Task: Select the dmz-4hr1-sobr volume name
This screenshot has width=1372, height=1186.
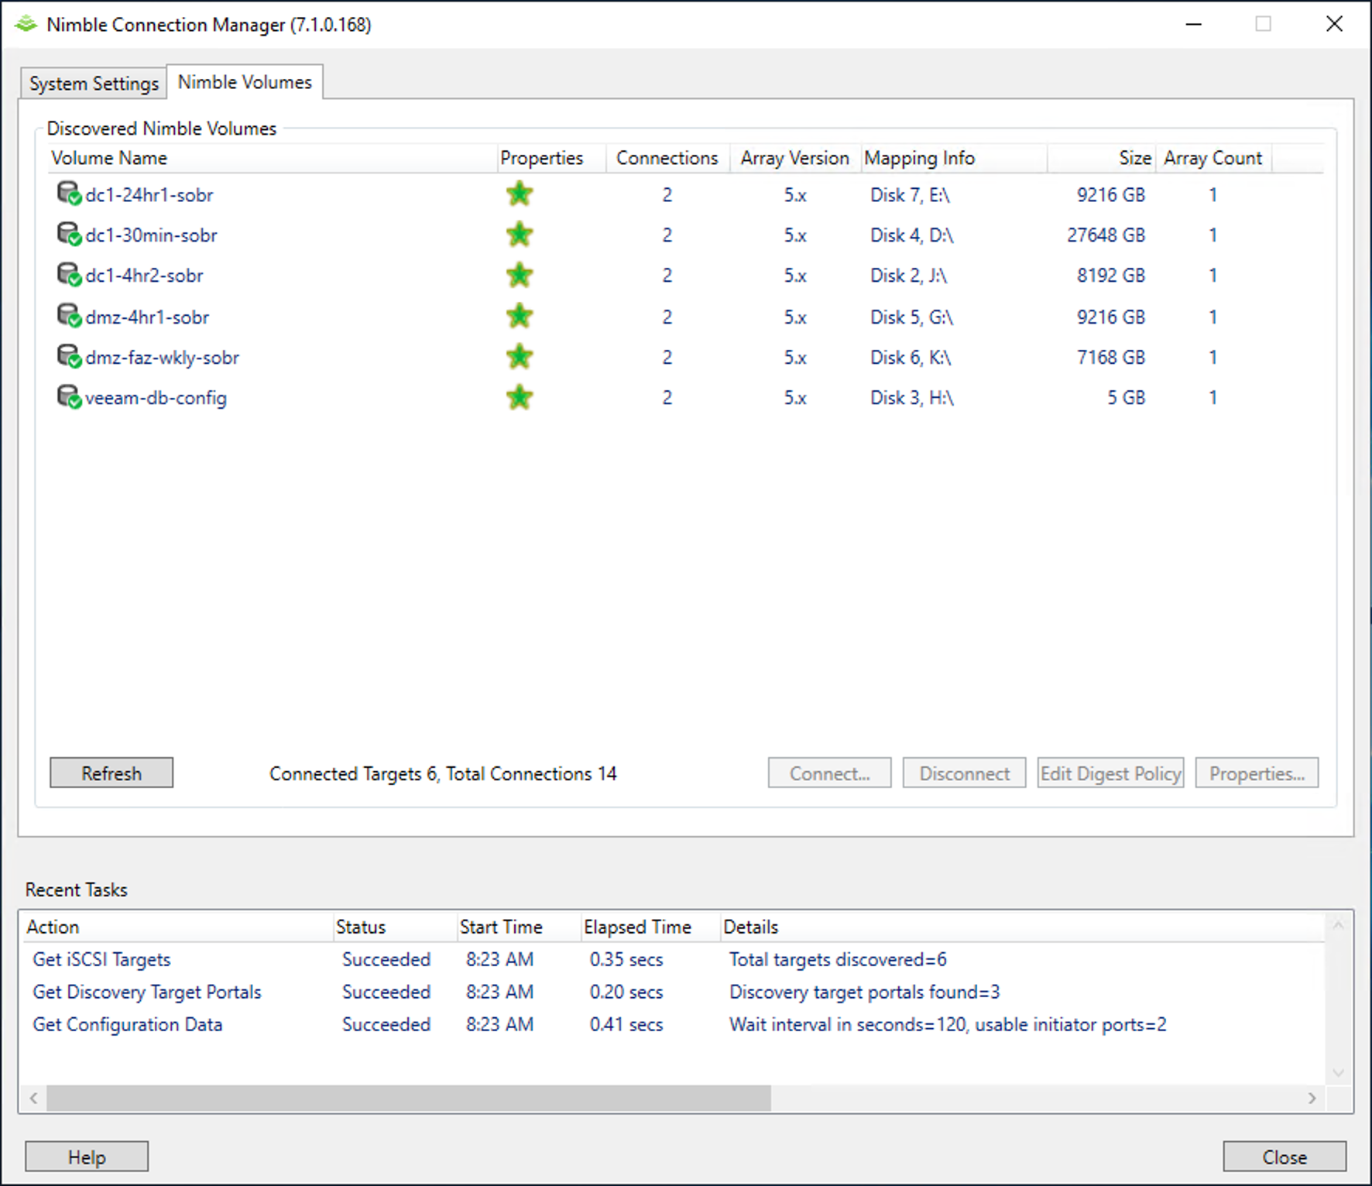Action: 147,317
